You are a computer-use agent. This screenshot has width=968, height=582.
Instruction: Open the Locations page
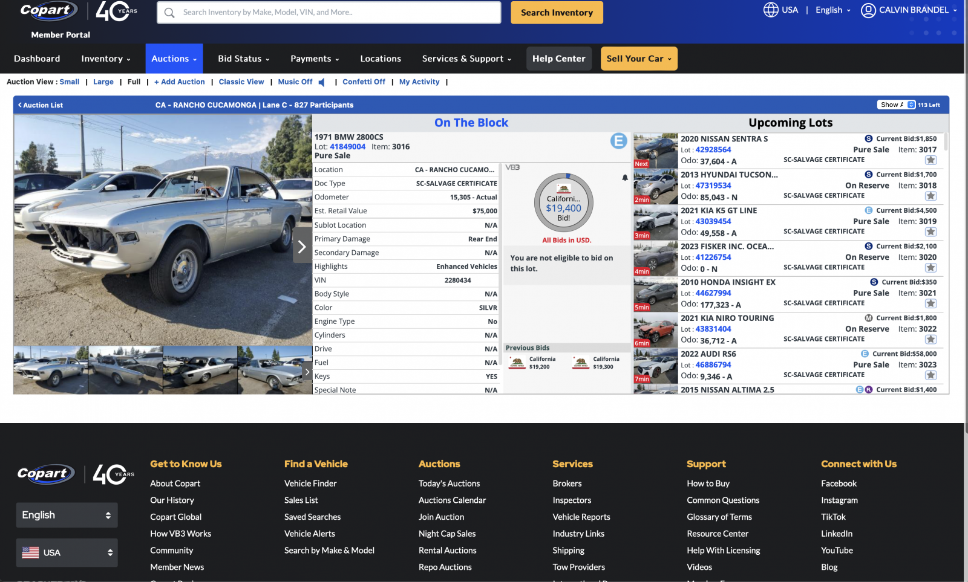coord(381,59)
